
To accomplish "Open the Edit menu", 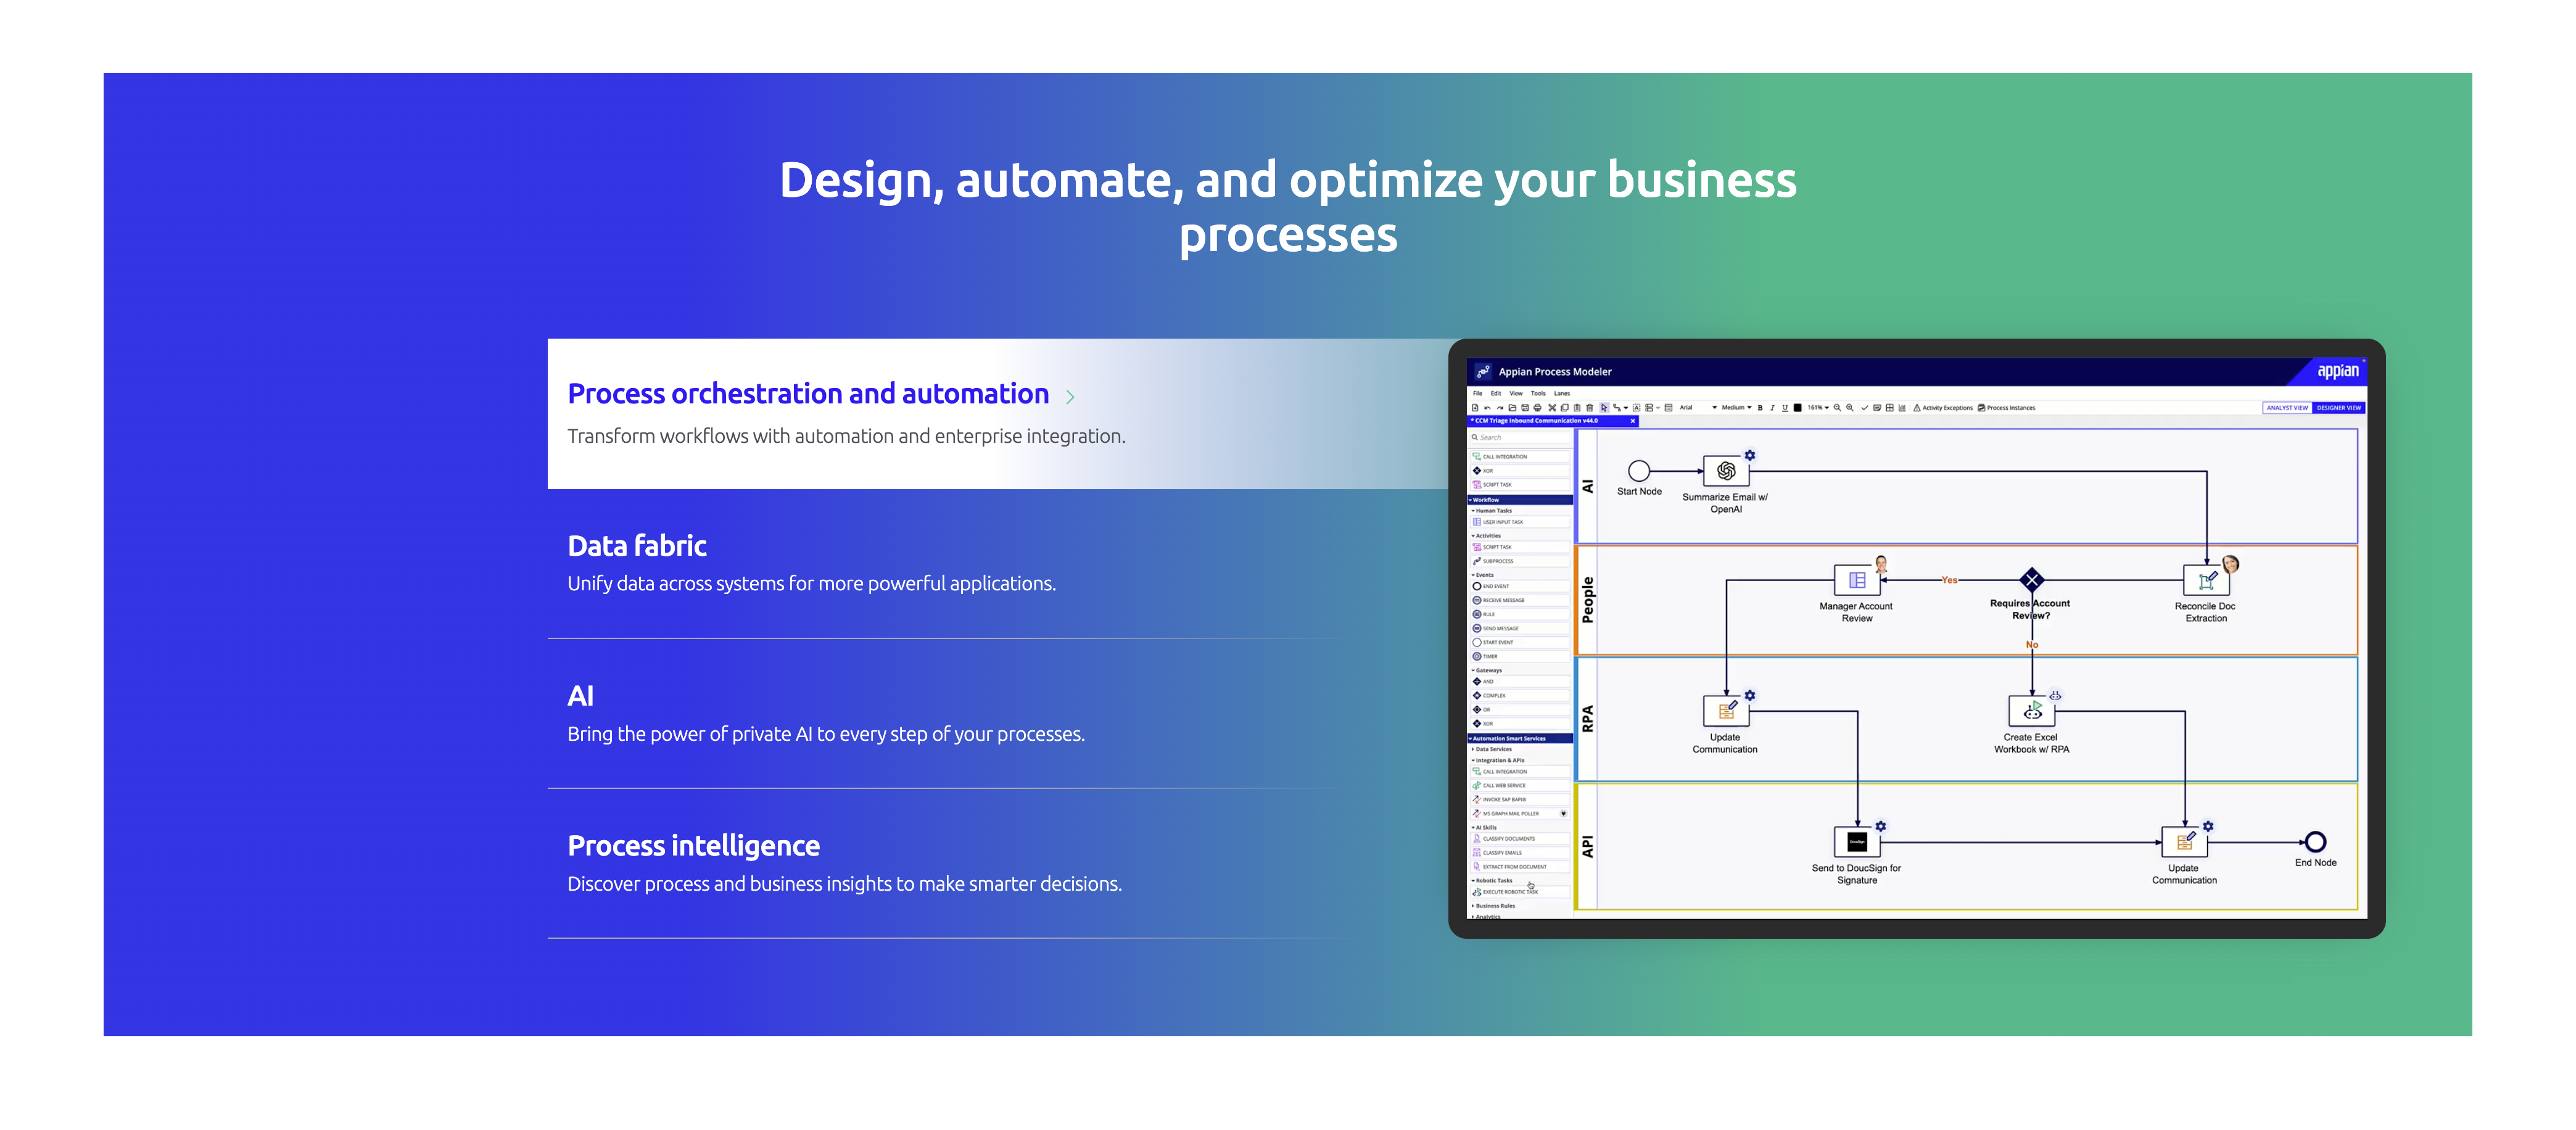I will pos(1496,394).
